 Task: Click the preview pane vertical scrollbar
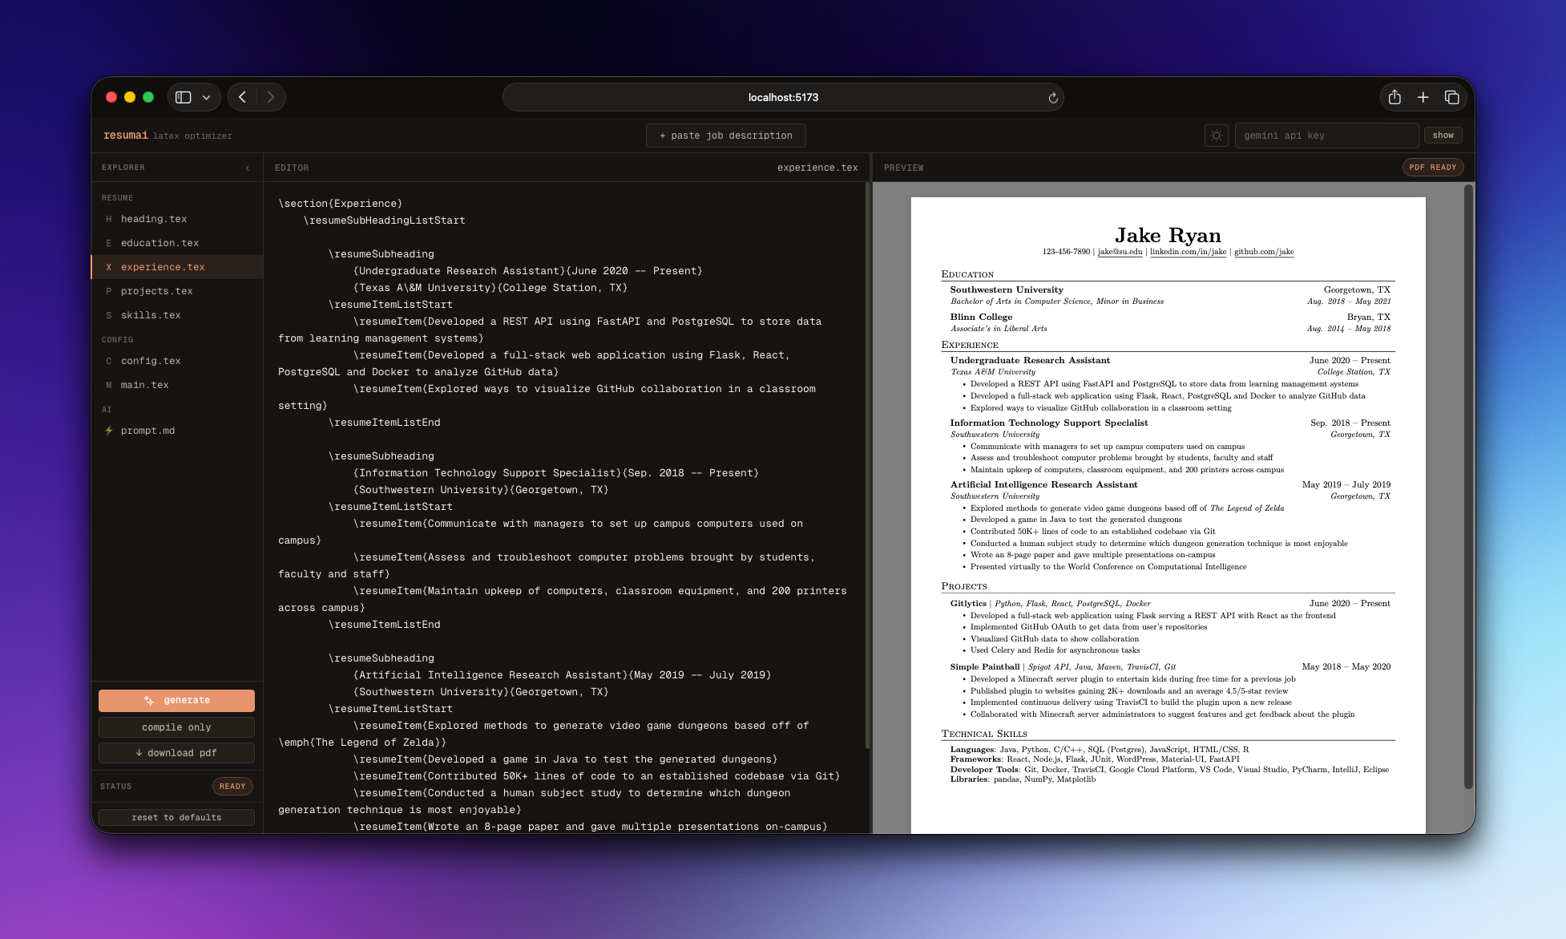pyautogui.click(x=1468, y=486)
